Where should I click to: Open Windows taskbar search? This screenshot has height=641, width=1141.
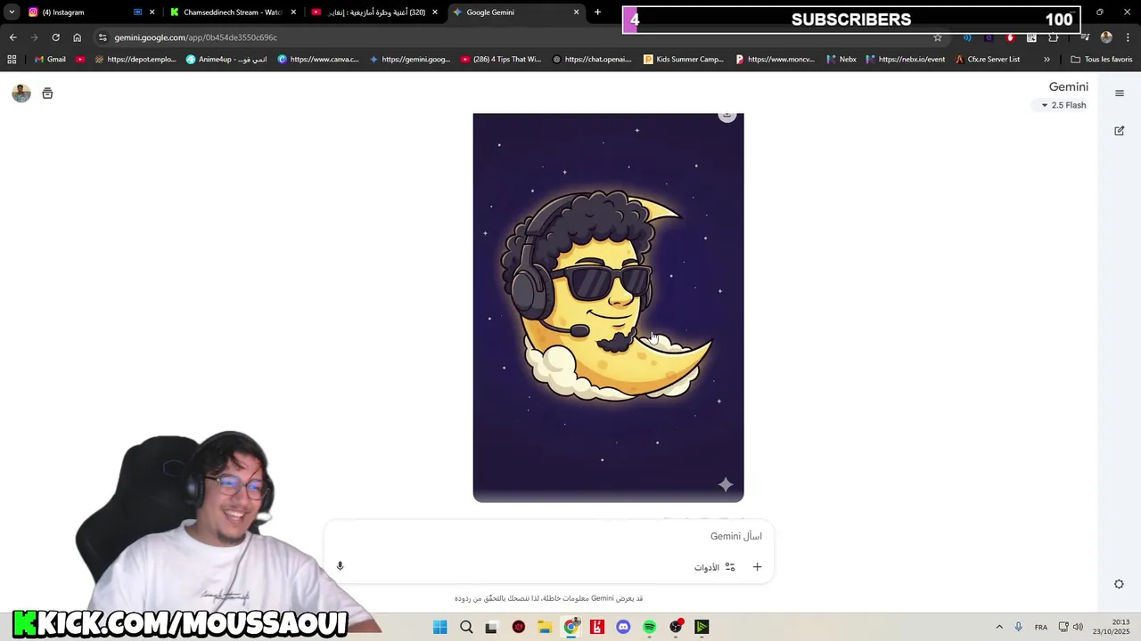click(x=466, y=627)
